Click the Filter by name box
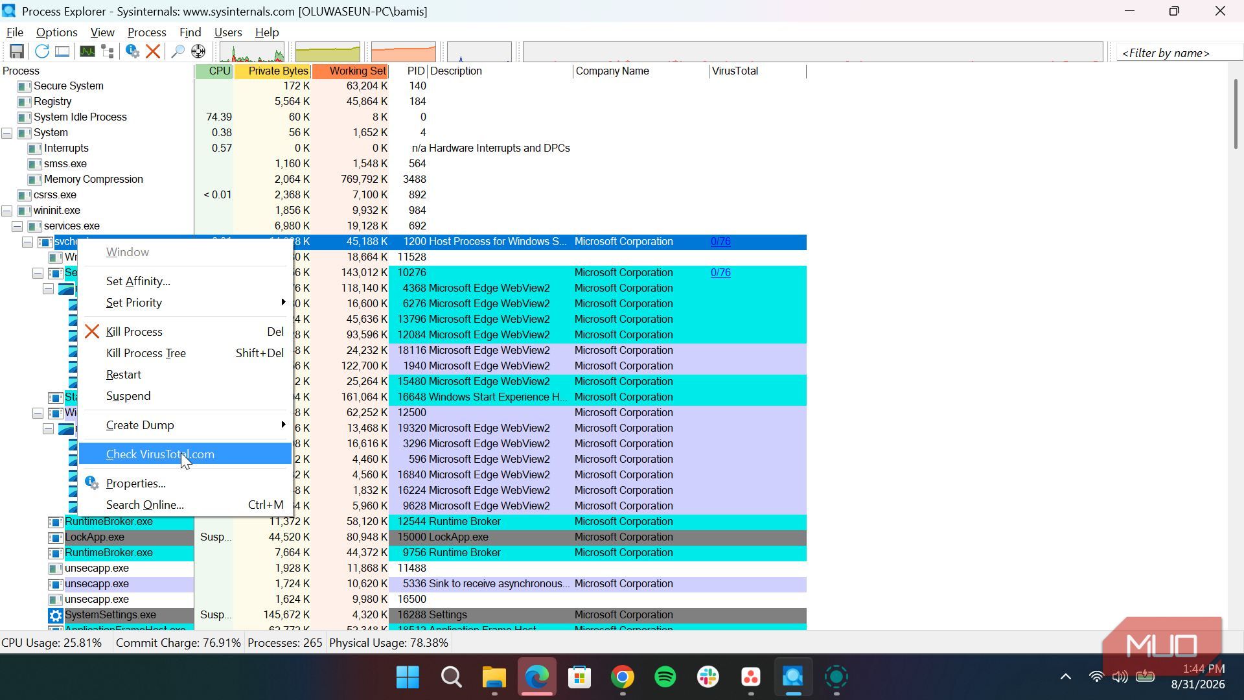Screen dimensions: 1244x700 click(x=1179, y=53)
